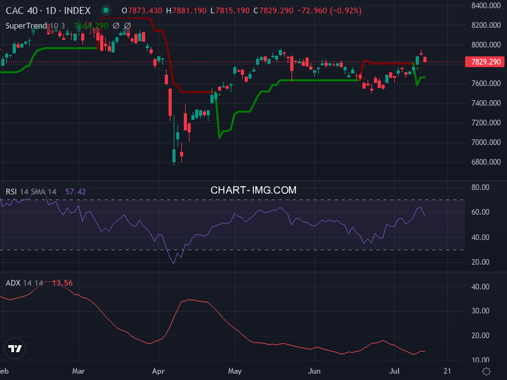Click the ADX 10.00 scale label

480,360
